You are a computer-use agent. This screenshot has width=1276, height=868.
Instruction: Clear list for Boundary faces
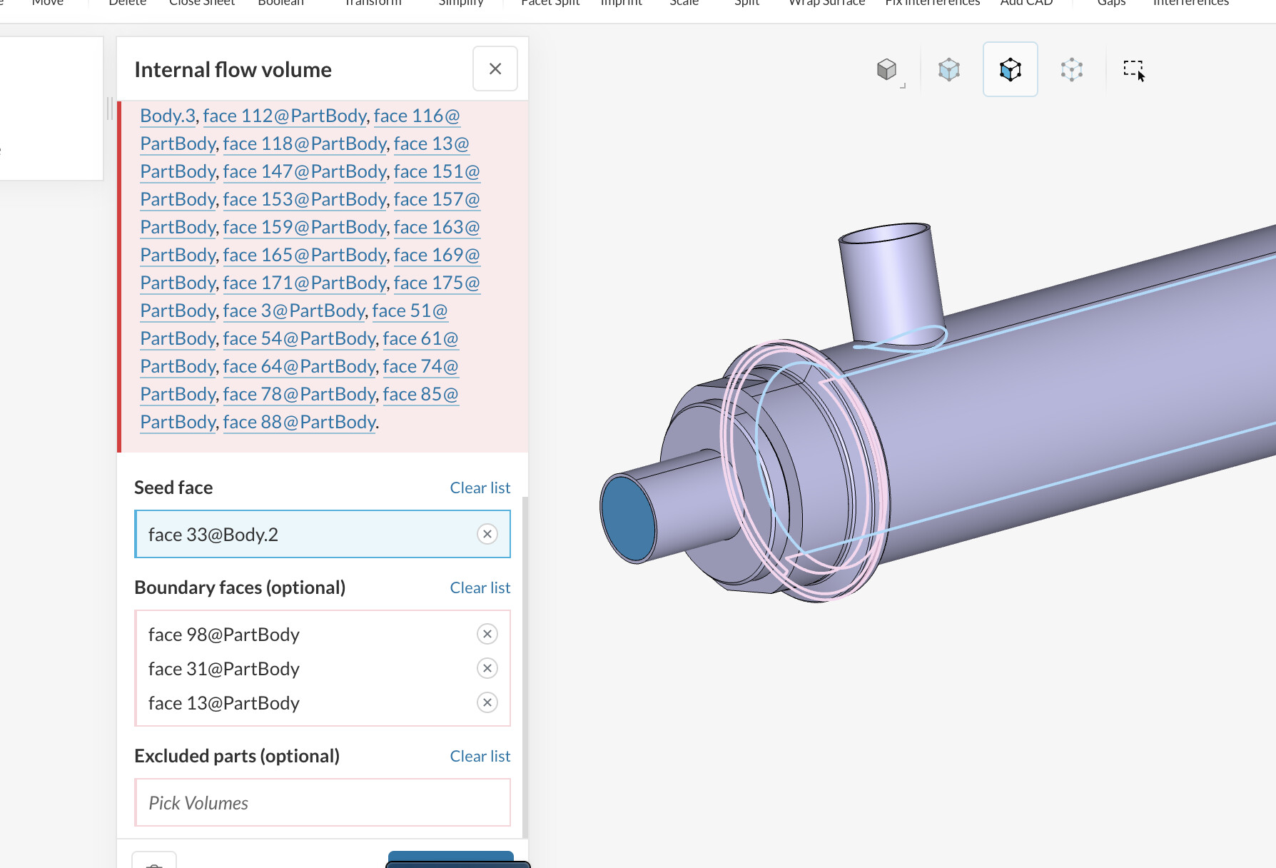(x=480, y=587)
